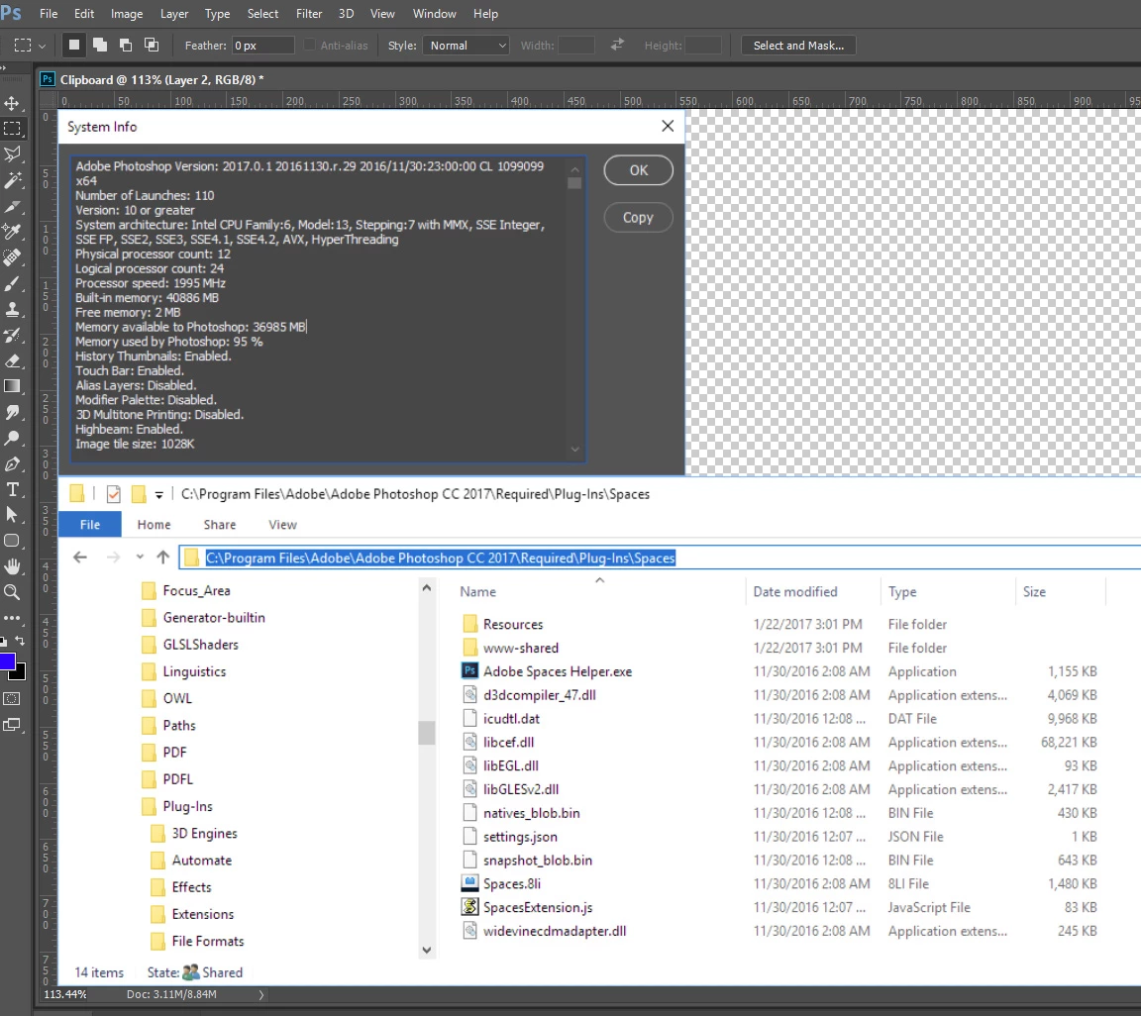The width and height of the screenshot is (1141, 1016).
Task: Select the Brush tool
Action: click(12, 284)
